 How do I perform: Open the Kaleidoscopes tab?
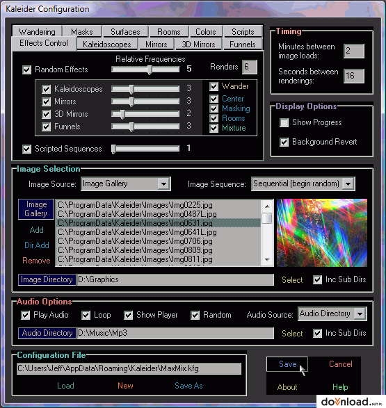107,44
